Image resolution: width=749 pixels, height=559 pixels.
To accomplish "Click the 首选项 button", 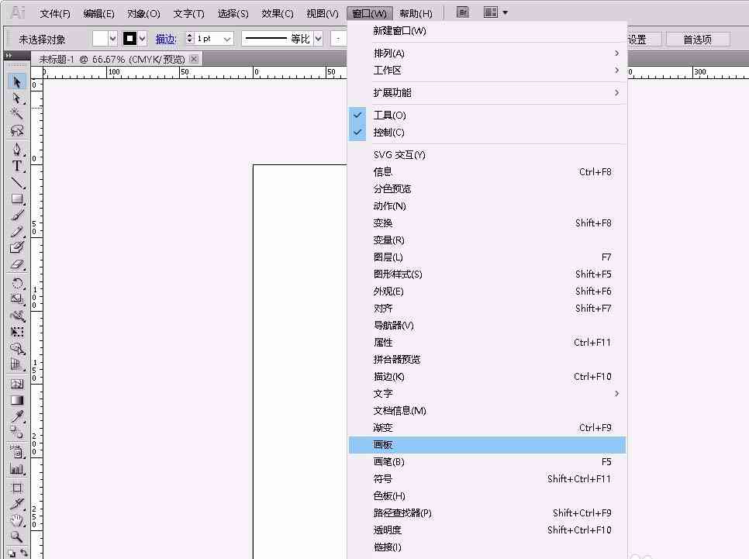I will pyautogui.click(x=697, y=40).
